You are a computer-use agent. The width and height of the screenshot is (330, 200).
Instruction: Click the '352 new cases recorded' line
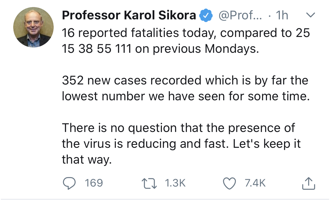tap(185, 80)
